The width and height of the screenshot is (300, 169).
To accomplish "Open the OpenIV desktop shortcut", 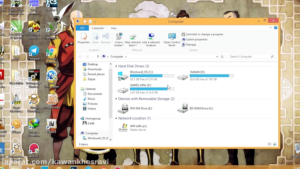I will [x=51, y=126].
